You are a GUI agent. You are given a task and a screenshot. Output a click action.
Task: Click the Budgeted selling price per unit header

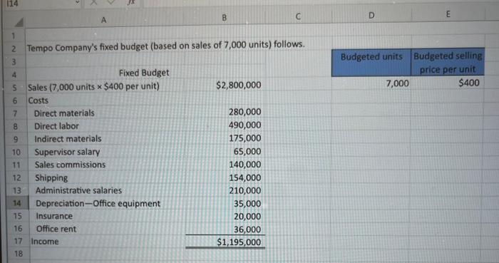448,62
